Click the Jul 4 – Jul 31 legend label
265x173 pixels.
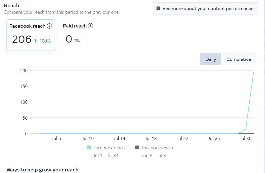coord(106,156)
